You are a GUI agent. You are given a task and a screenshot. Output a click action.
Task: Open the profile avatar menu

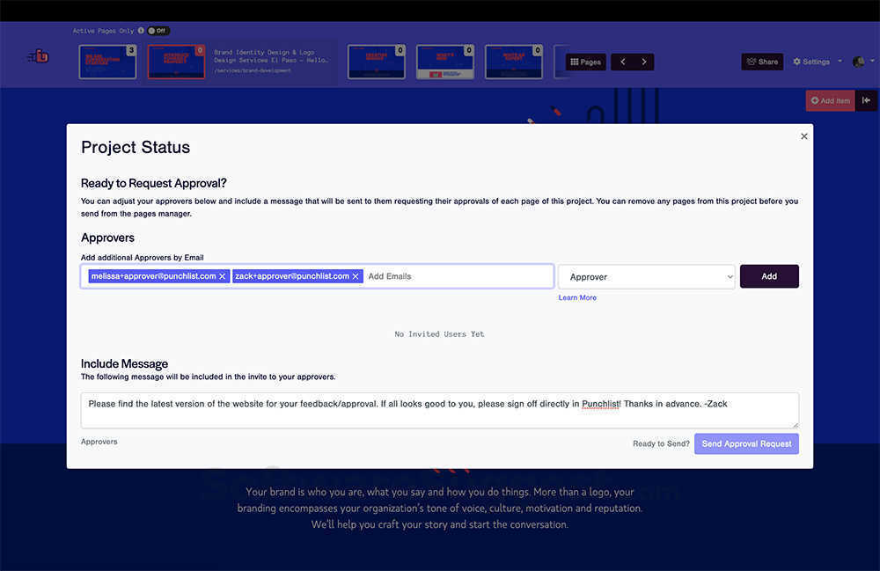[x=858, y=61]
